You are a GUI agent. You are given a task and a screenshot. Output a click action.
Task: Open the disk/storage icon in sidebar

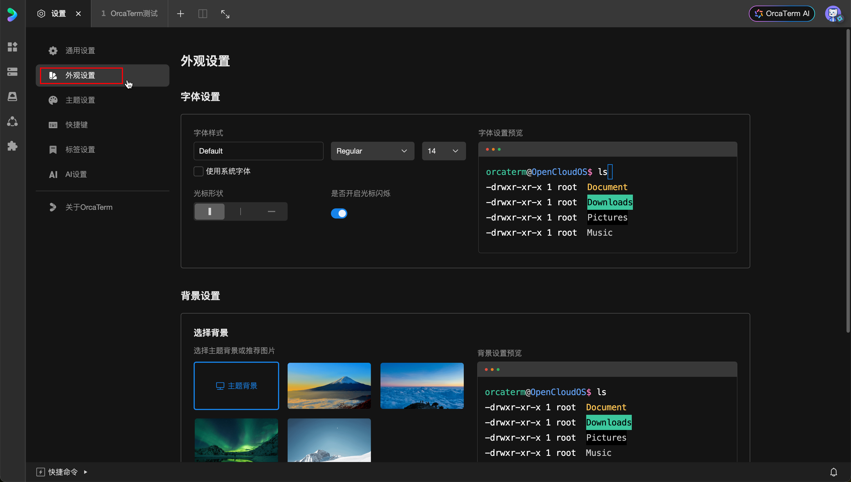coord(12,96)
